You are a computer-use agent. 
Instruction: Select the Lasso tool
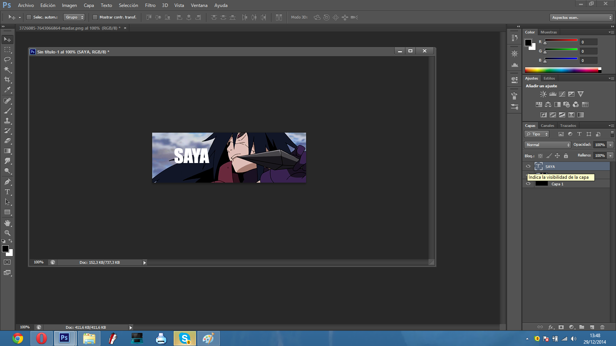7,60
